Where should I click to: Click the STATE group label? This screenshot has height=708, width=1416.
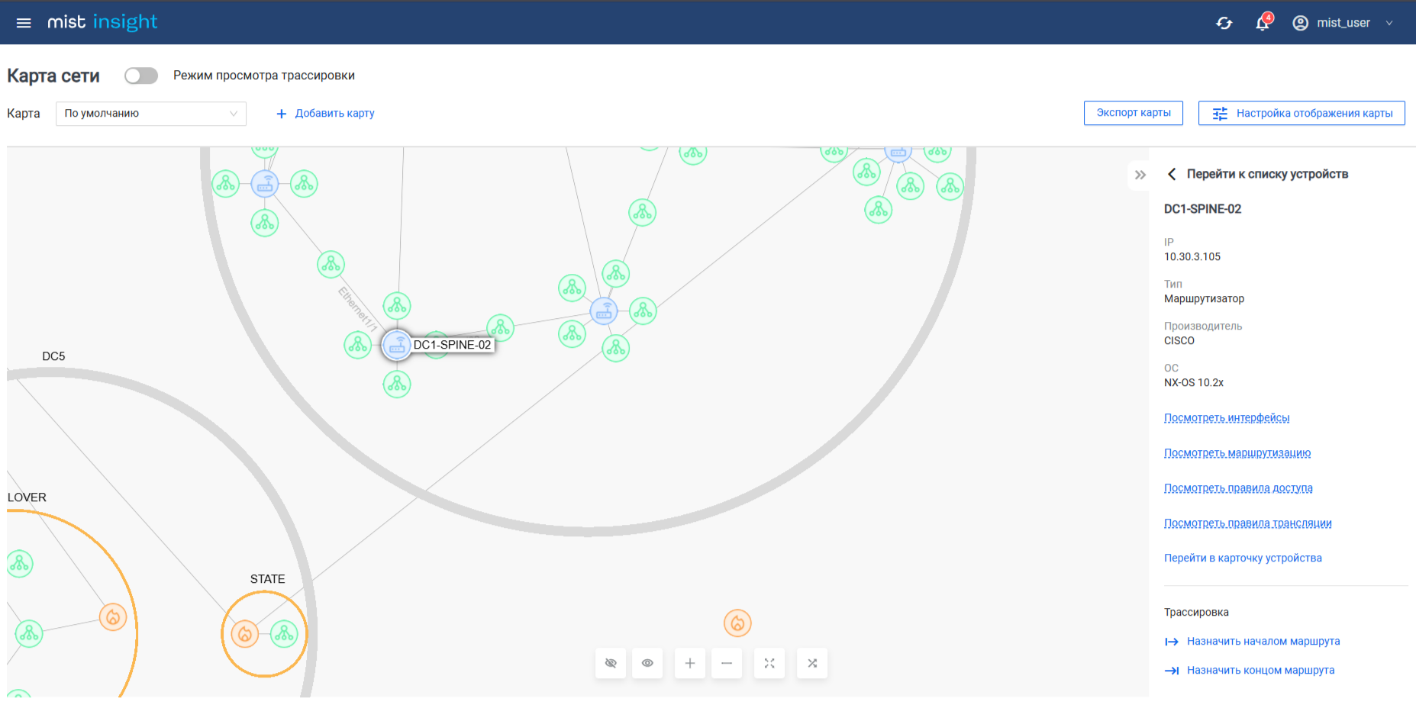267,579
